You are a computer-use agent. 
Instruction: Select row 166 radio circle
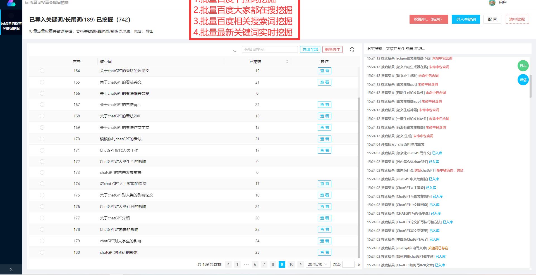(42, 93)
